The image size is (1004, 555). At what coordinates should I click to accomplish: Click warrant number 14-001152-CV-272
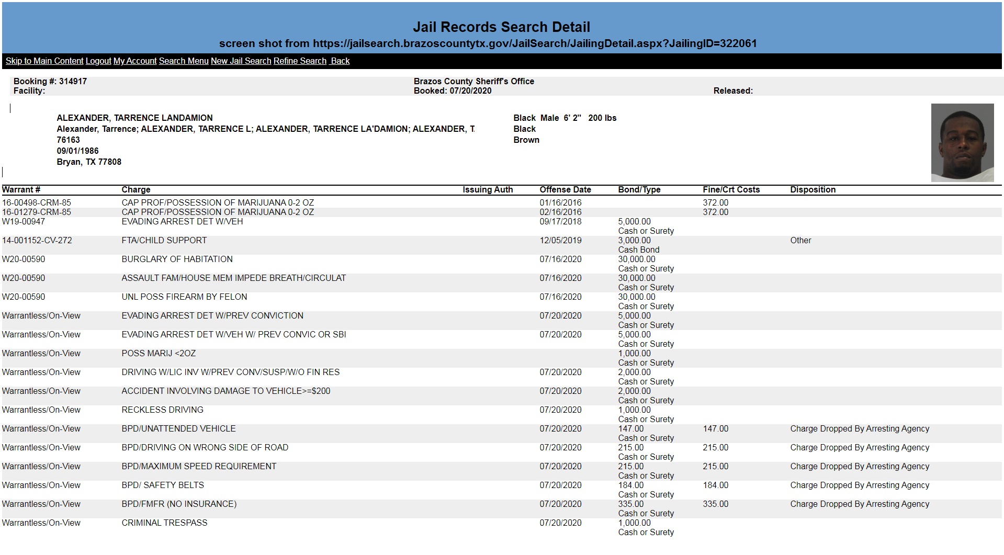pyautogui.click(x=37, y=240)
